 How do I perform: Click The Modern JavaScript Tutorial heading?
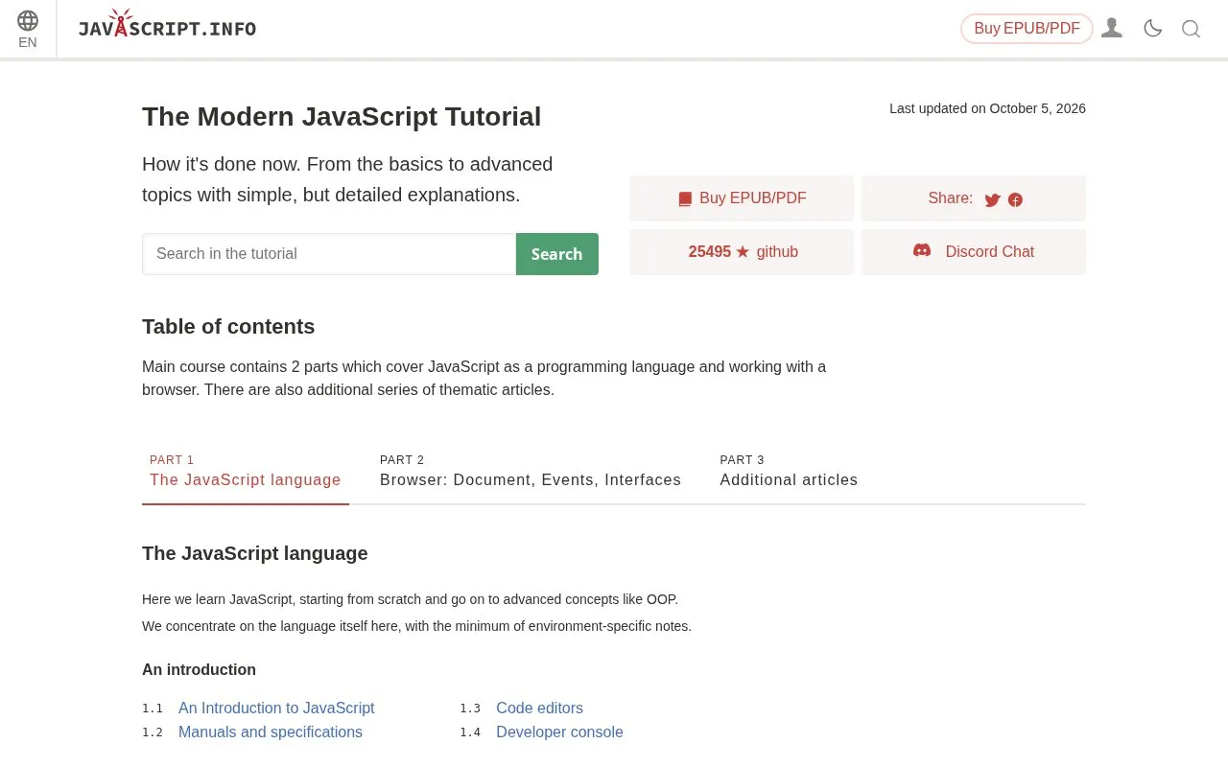[342, 117]
